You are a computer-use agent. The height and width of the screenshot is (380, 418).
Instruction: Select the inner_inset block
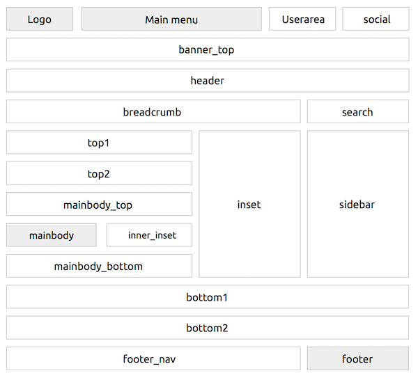[149, 235]
